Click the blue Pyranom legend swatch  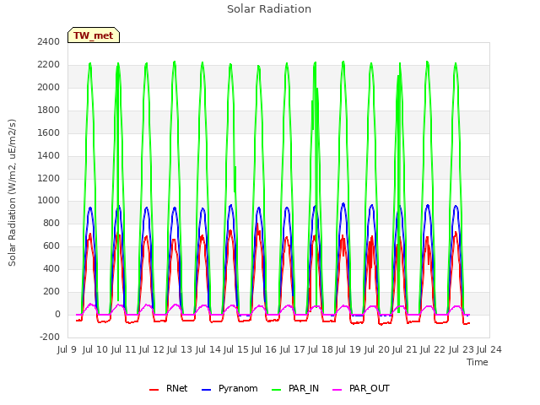pos(206,390)
